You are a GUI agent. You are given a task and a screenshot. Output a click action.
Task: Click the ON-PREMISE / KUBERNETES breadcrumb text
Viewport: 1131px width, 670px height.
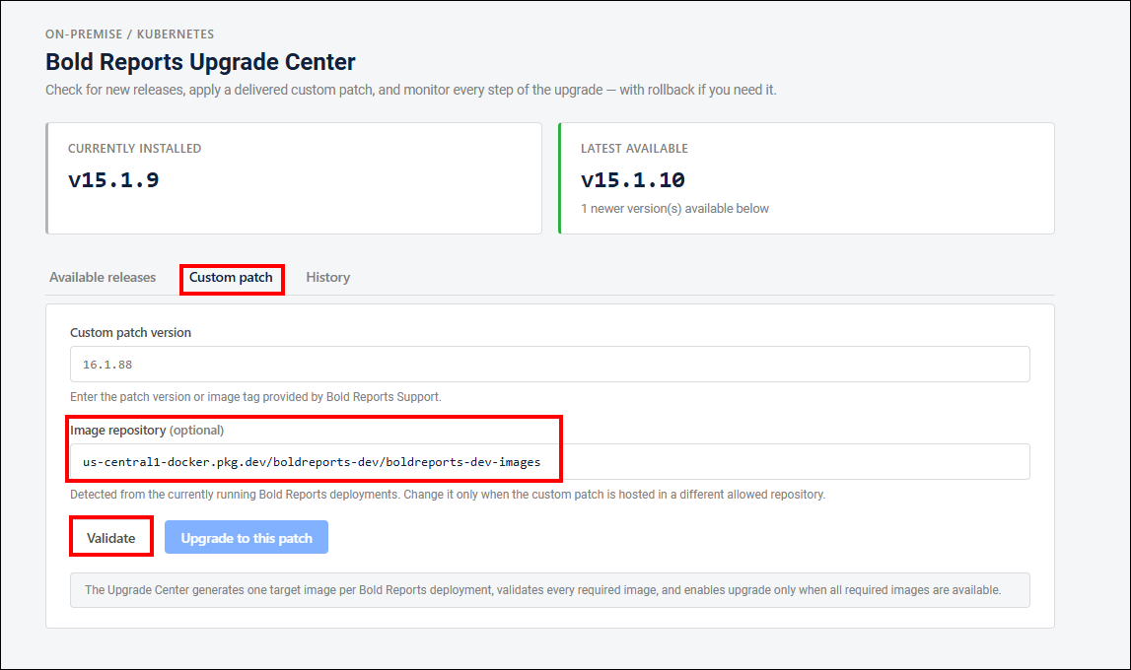130,33
